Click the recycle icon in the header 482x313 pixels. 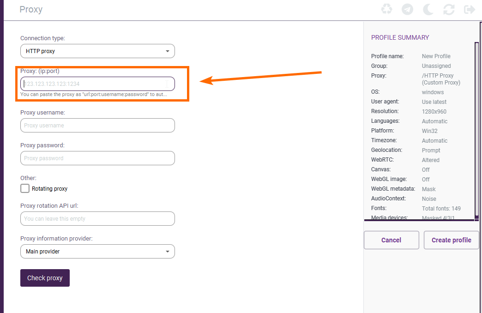tap(386, 9)
